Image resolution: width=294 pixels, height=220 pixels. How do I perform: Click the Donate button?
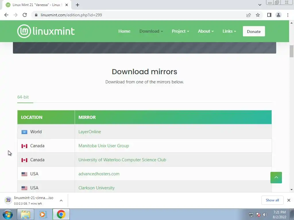point(254,31)
